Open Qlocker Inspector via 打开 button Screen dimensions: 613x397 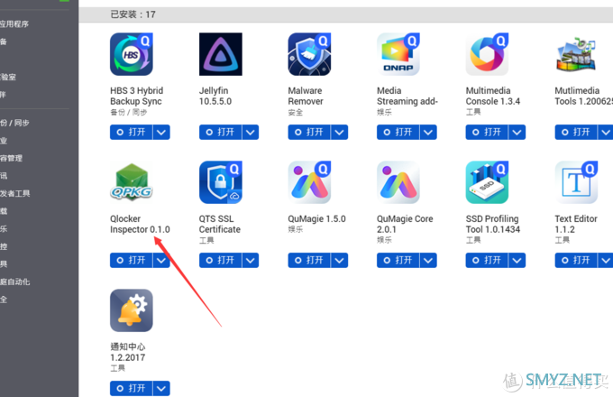tap(131, 260)
